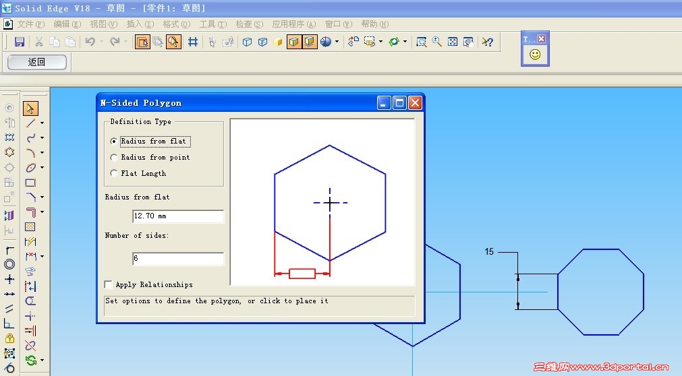Open the Curve tool dropdown arrow

(42, 137)
